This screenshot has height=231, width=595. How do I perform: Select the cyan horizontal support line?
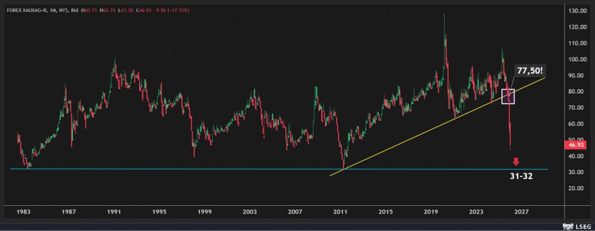pyautogui.click(x=198, y=169)
